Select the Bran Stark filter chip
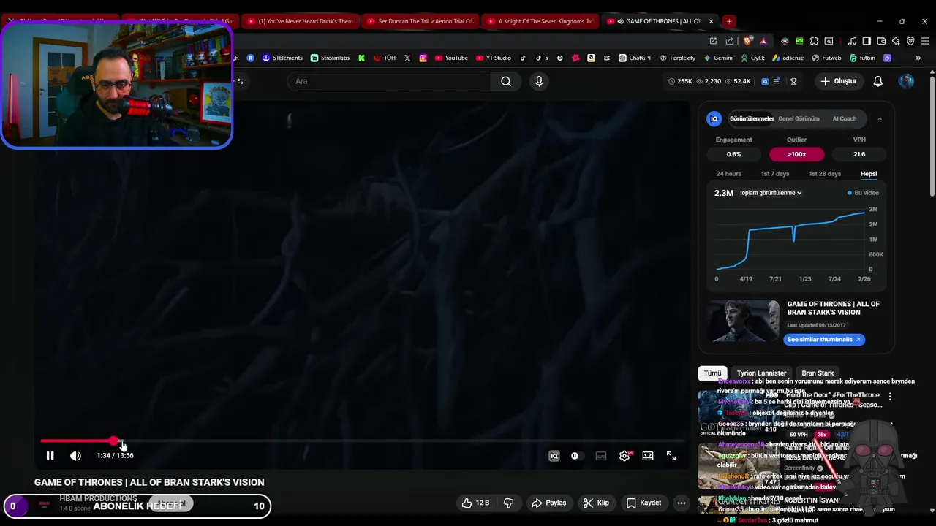This screenshot has width=936, height=526. [x=818, y=373]
